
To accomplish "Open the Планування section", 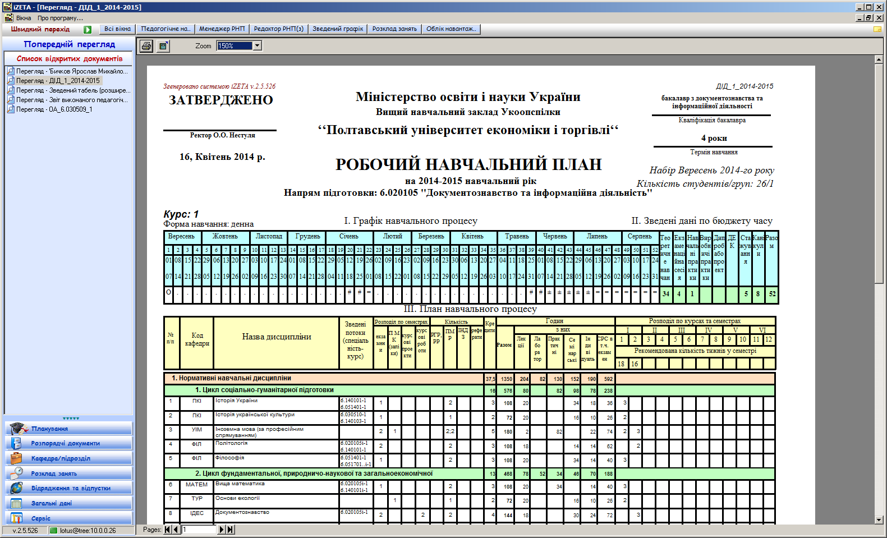I will (68, 429).
